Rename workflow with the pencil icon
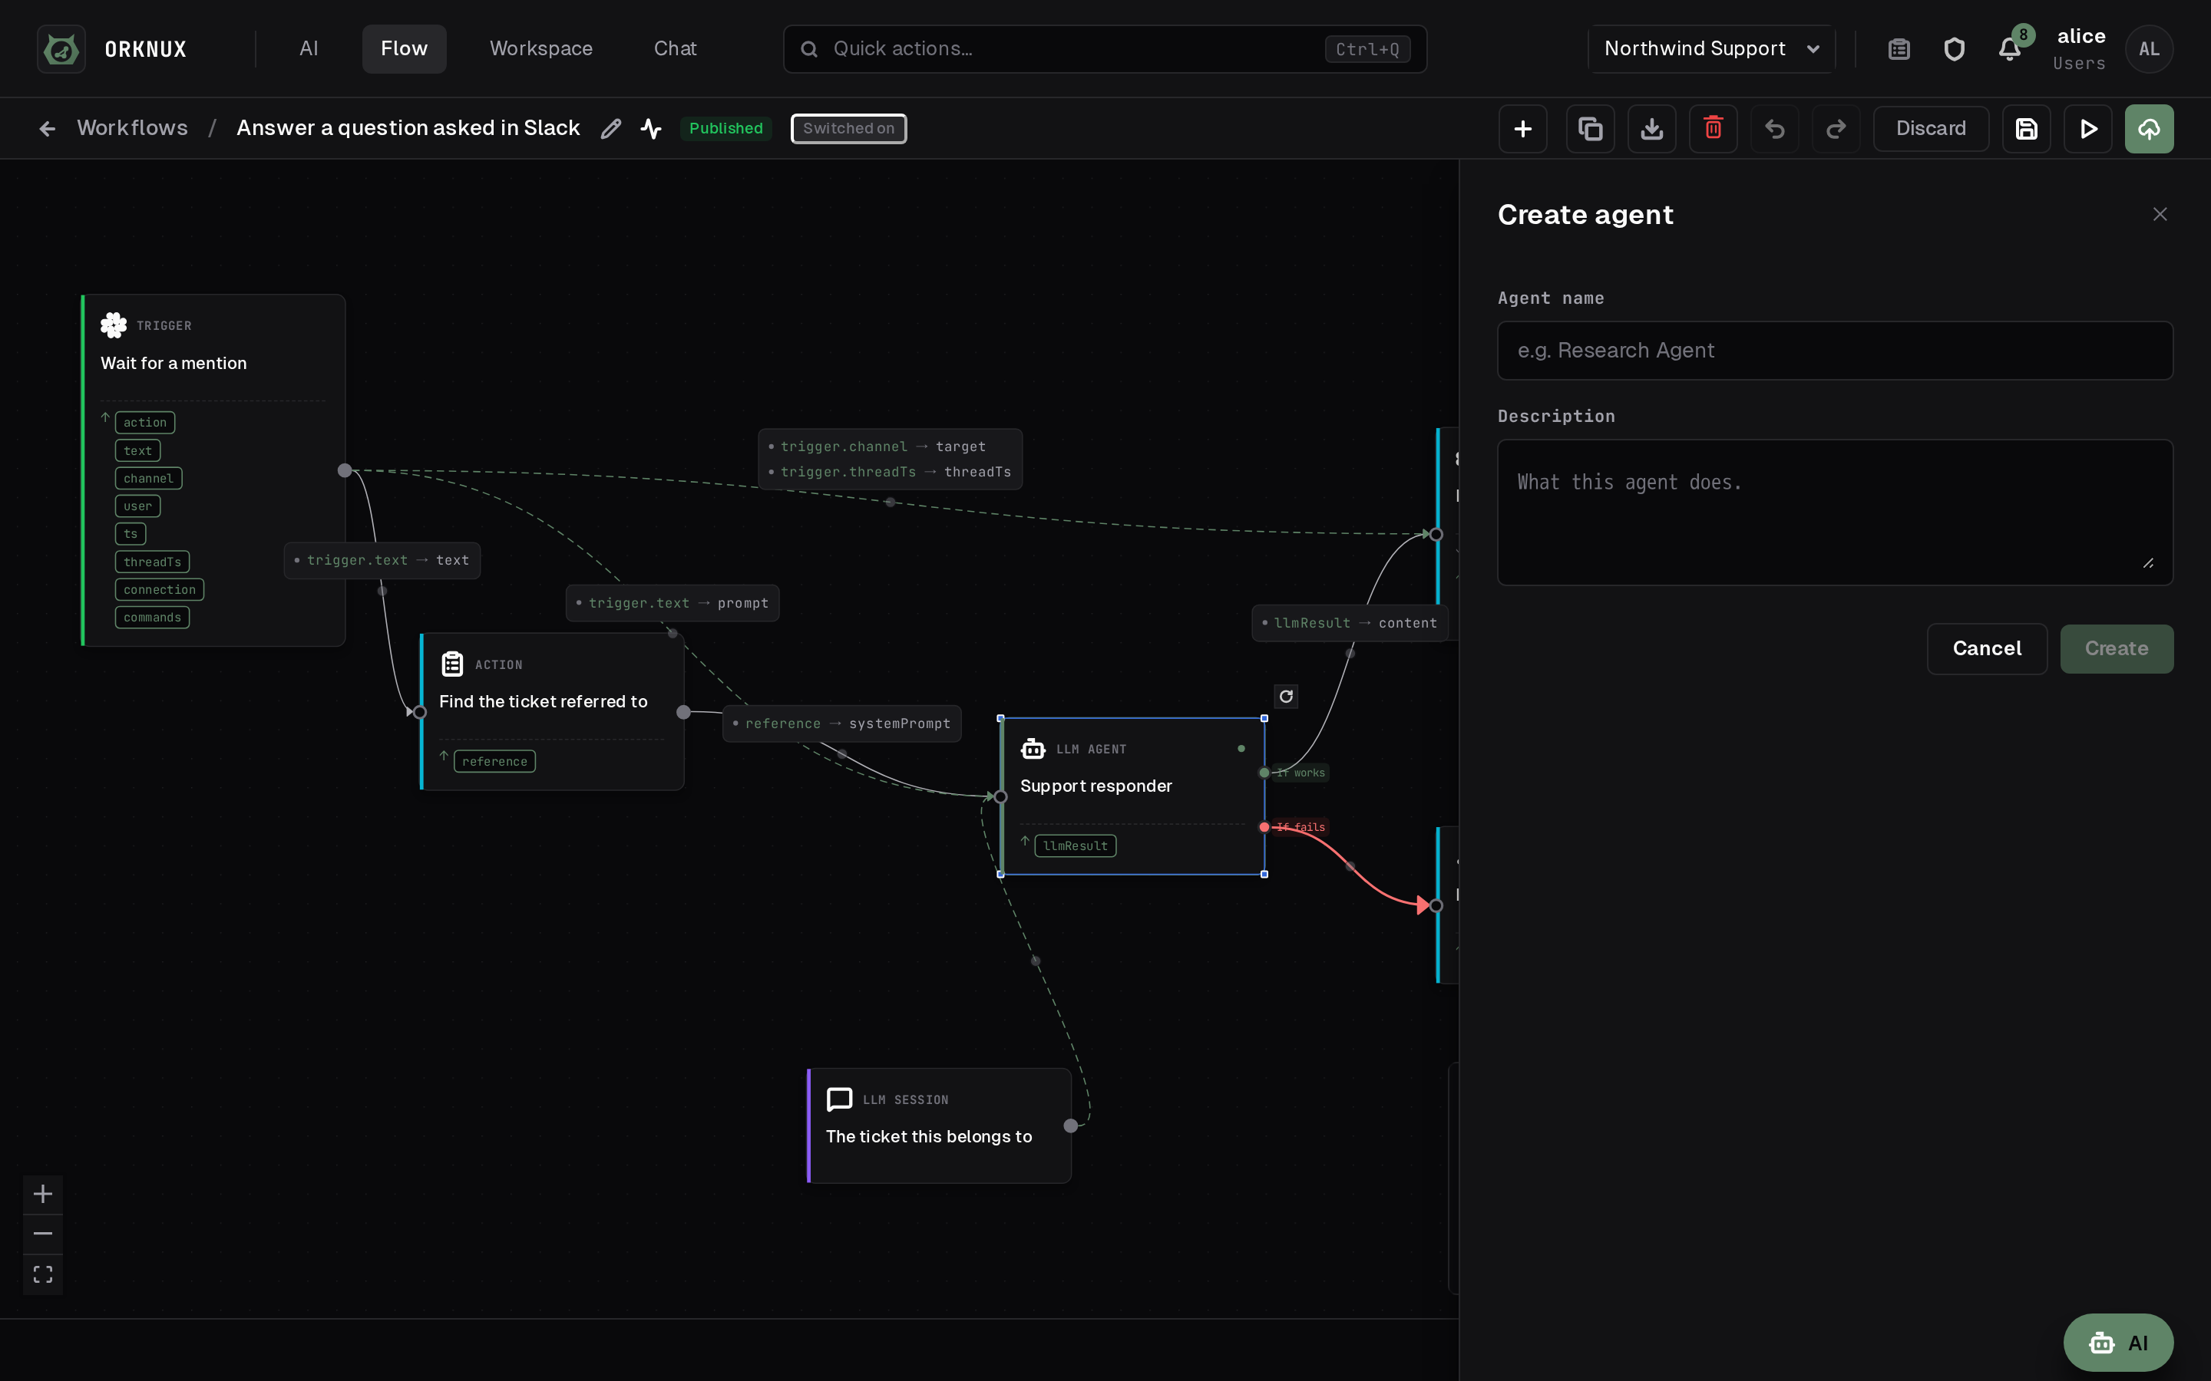Image resolution: width=2211 pixels, height=1381 pixels. click(x=611, y=129)
